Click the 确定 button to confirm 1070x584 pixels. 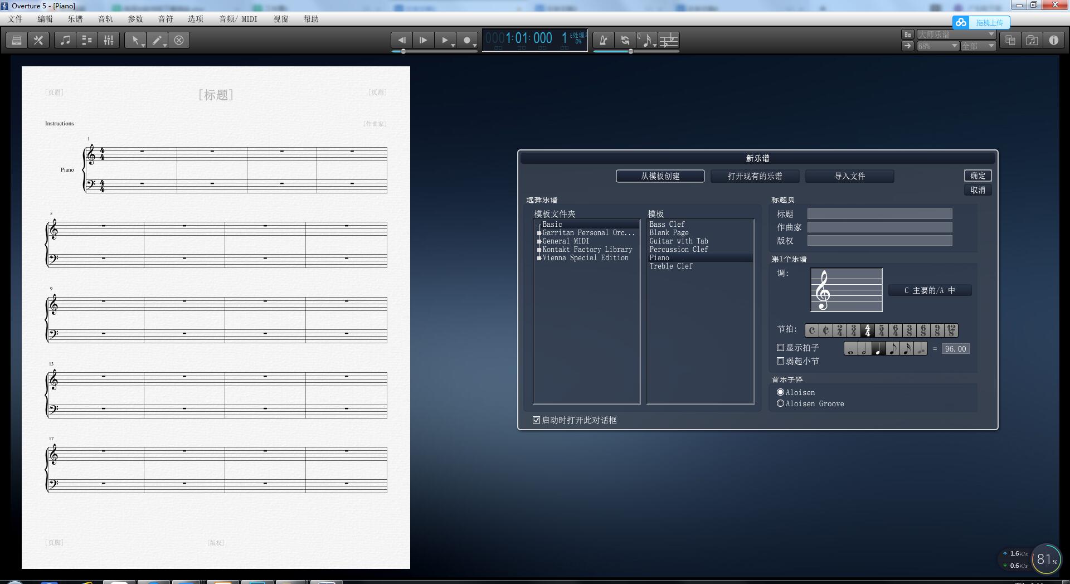978,176
